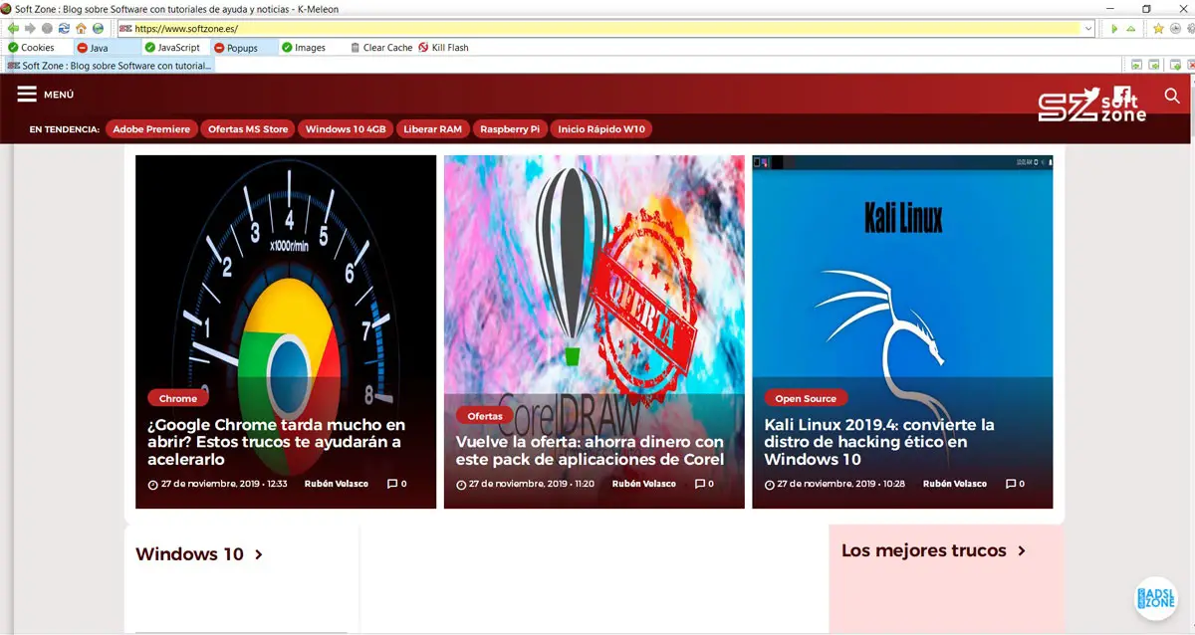Screen dimensions: 1195x635
Task: Open the Inicio Rápido W10 trending tag
Action: tap(601, 129)
